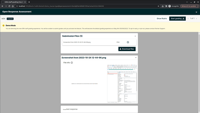
Task: Click the Show Rubric button
Action: (x=162, y=19)
